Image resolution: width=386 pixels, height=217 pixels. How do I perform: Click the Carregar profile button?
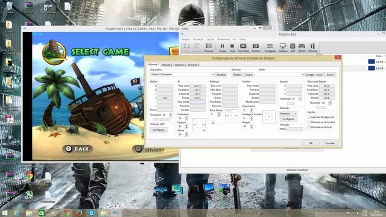point(309,75)
